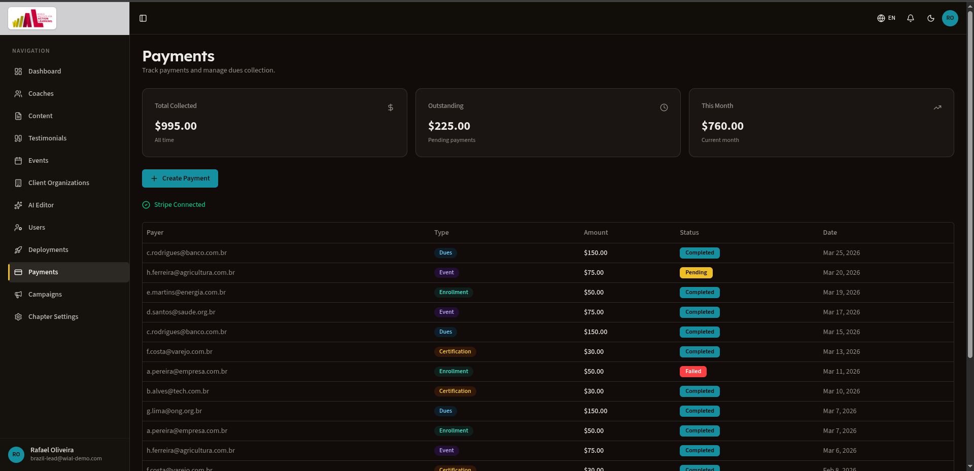
Task: Launch the AI Editor
Action: (x=68, y=205)
